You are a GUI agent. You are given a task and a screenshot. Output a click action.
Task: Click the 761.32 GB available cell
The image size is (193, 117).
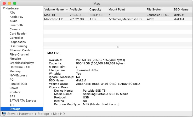[x=77, y=19]
